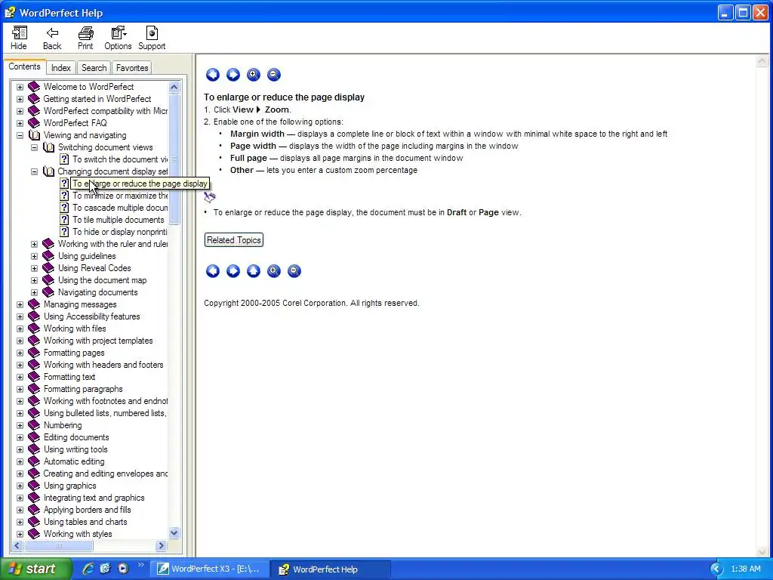Switch to the Contents tab
The height and width of the screenshot is (580, 773).
coord(25,66)
